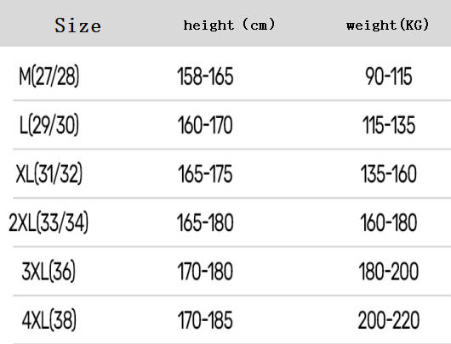The height and width of the screenshot is (344, 451).
Task: Select the 4XL(38) size cell
Action: (49, 320)
